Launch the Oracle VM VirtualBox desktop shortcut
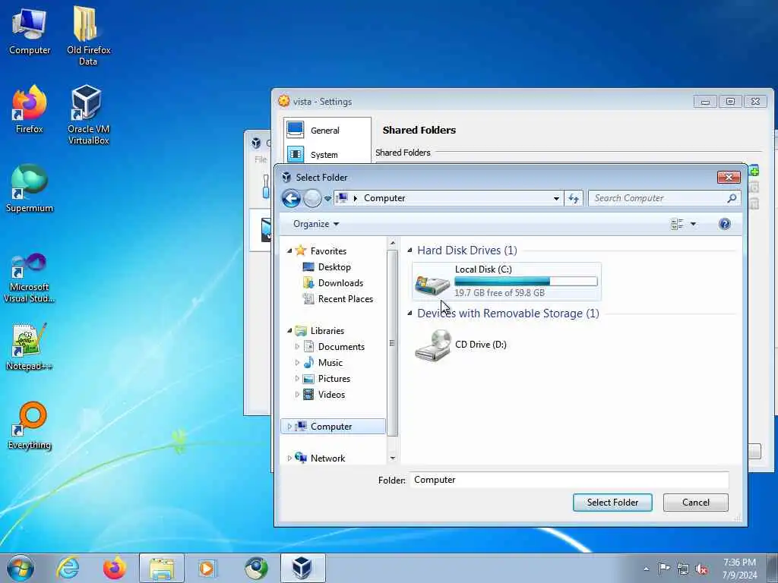This screenshot has width=778, height=583. [x=88, y=115]
